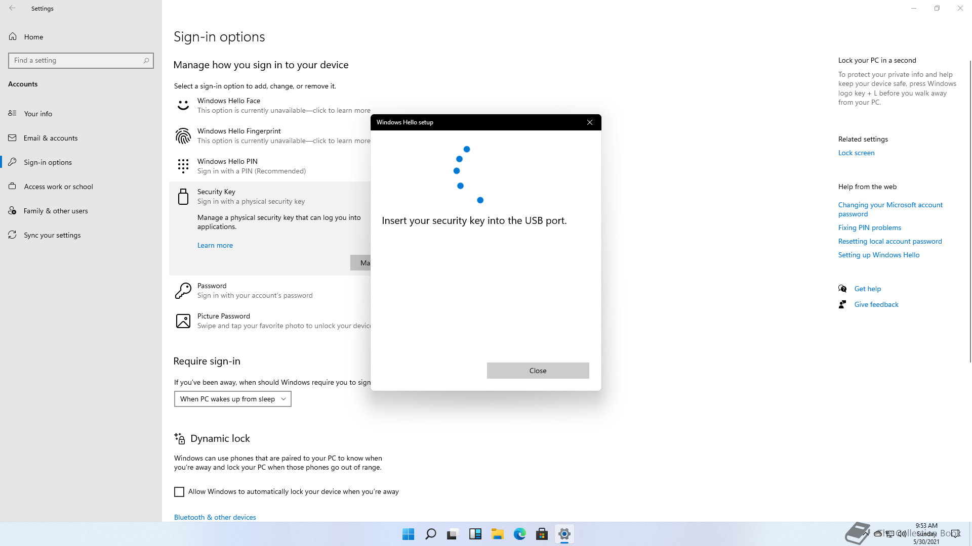972x546 pixels.
Task: Click the Password key icon
Action: pyautogui.click(x=183, y=291)
